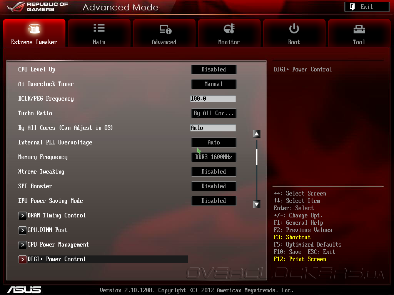394x295 pixels.
Task: Open GPU.DIMM Post submenu label
Action: tap(47, 230)
